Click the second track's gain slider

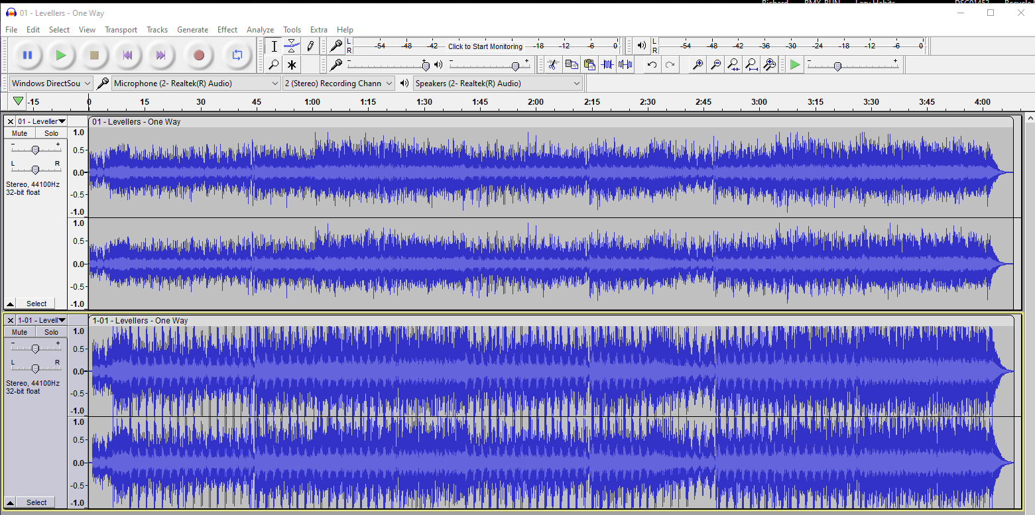[x=35, y=349]
